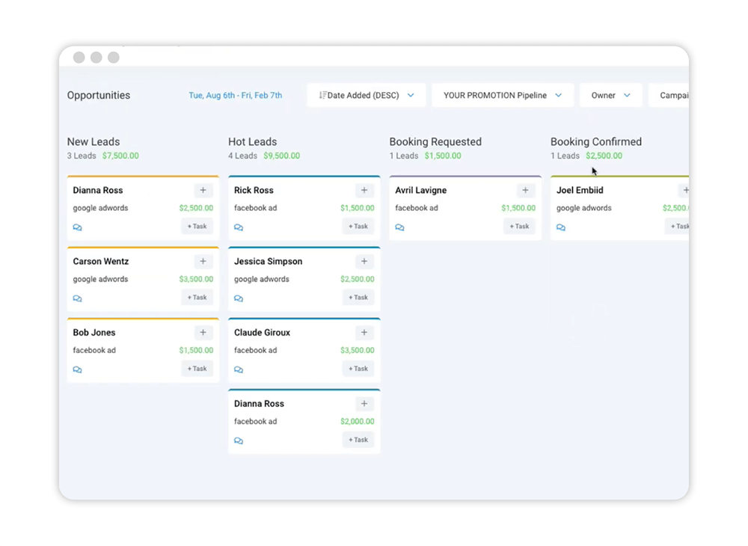Viewport: 748px width, 546px height.
Task: Click plus icon on Dianna Ross $2,500.00 card
Action: tap(203, 190)
